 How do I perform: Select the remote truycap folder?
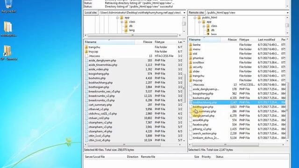click(198, 80)
